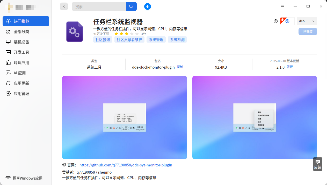Click the flame icon for 热门推荐

[x=8, y=21]
